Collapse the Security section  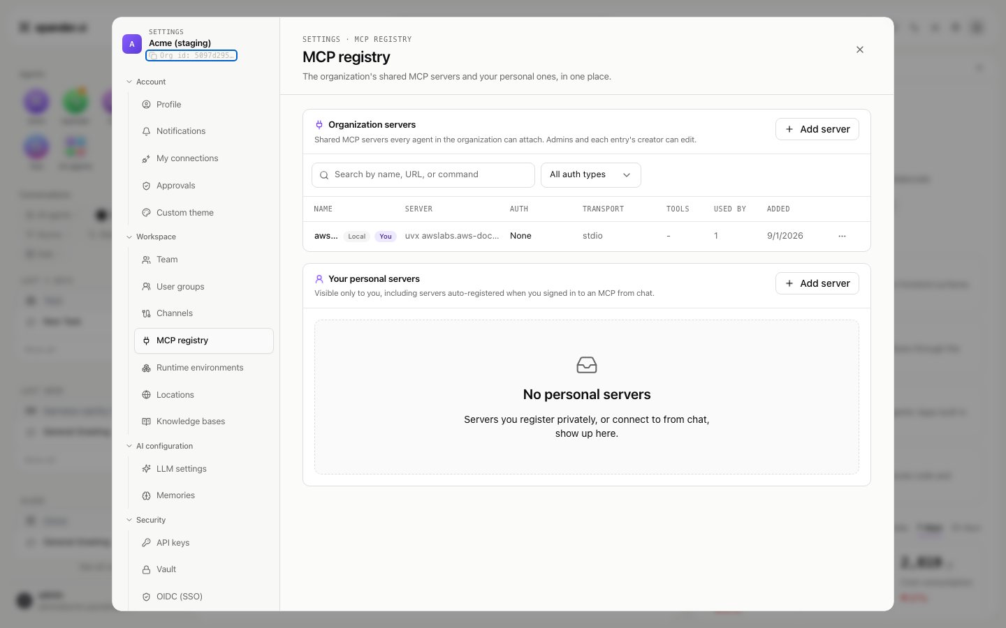click(x=147, y=520)
